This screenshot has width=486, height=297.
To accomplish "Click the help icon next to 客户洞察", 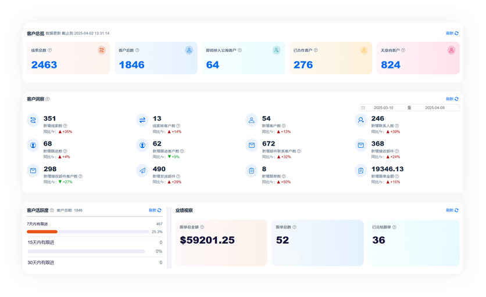I will [x=48, y=99].
